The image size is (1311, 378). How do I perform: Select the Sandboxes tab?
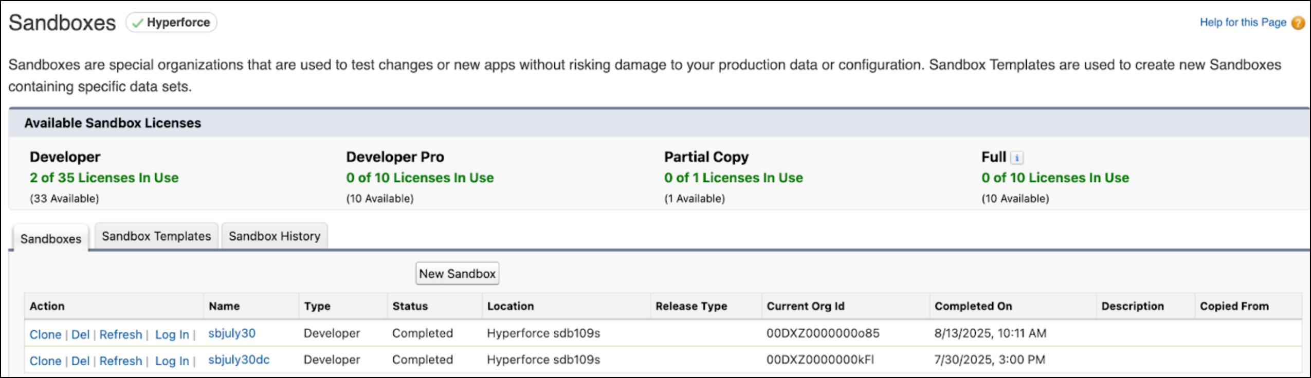coord(51,238)
